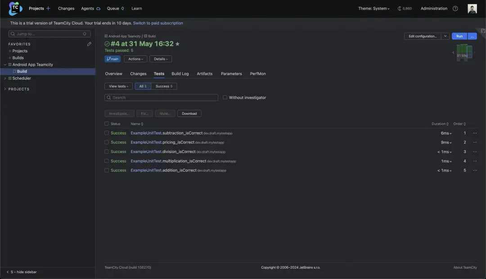Open the Learn menu item
The image size is (486, 279).
coord(137,9)
